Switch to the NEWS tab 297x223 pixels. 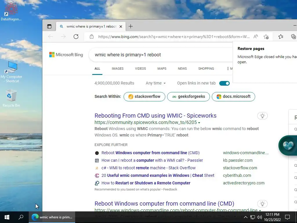coord(182,69)
